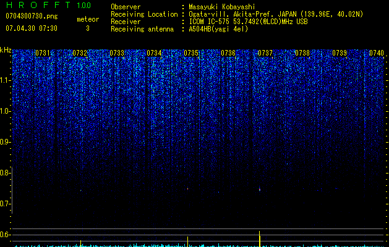The height and width of the screenshot is (247, 389).
Task: Click the 1.1 frequency axis label
Action: click(6, 80)
